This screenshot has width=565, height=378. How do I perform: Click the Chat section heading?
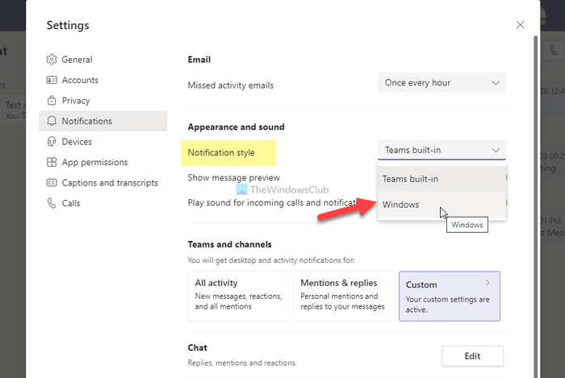point(198,348)
